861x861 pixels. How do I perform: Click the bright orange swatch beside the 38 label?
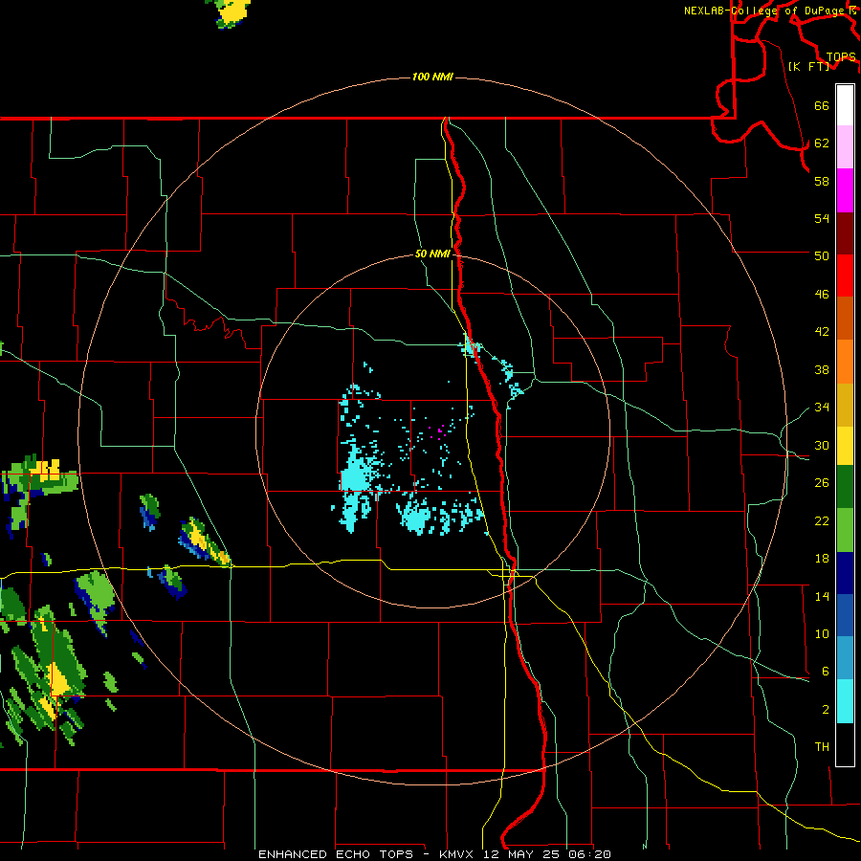tap(845, 361)
